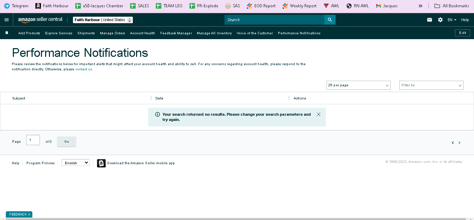Click the Amazon Seller mobile app icon
The height and width of the screenshot is (220, 474).
coord(101,163)
